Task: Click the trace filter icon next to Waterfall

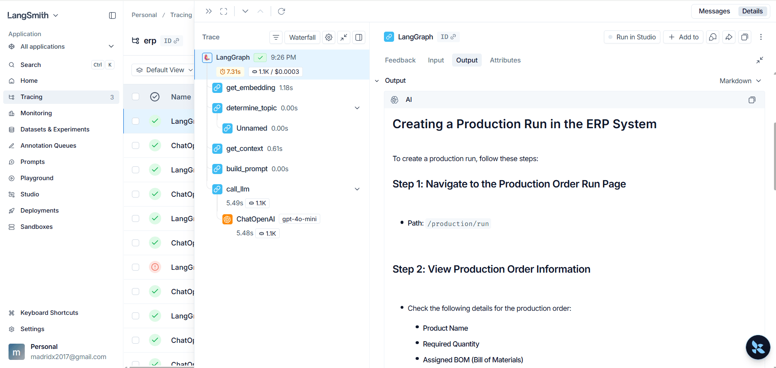Action: [276, 37]
